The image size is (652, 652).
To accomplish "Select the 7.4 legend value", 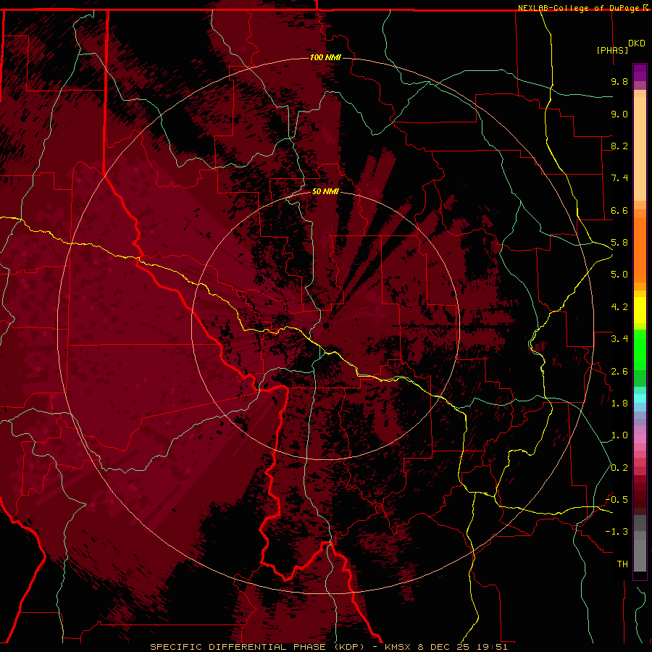I will pos(619,178).
